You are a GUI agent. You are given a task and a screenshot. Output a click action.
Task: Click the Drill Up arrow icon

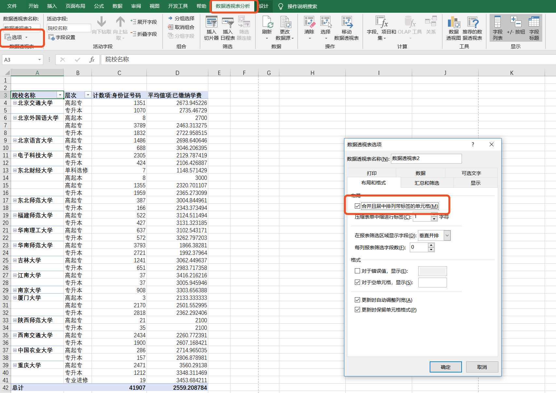click(120, 22)
